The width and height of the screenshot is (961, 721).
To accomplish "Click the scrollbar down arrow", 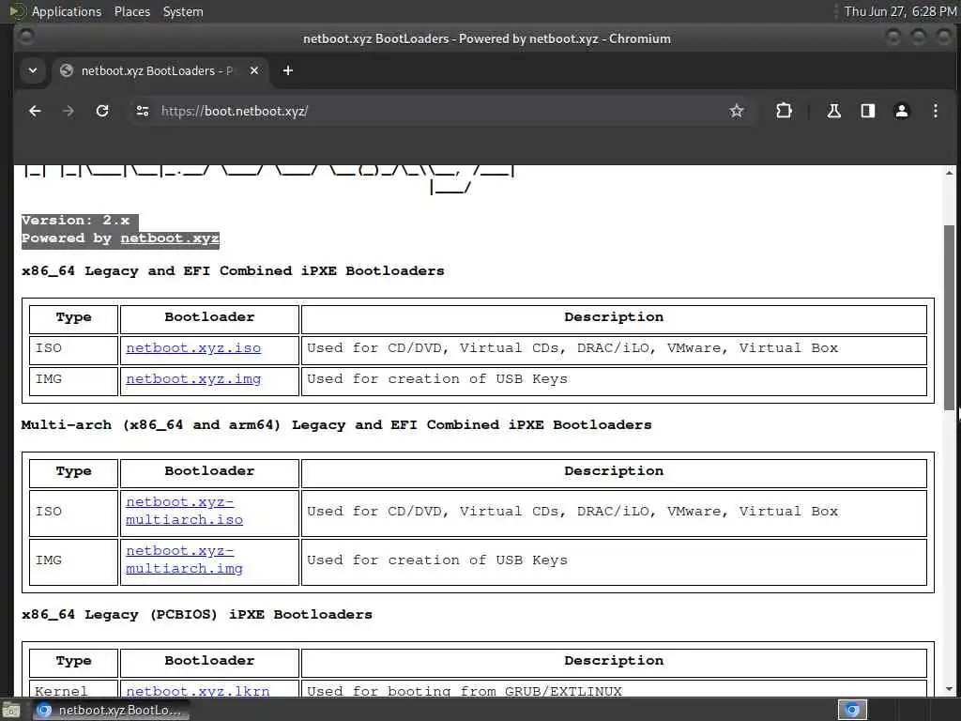I will point(949,689).
